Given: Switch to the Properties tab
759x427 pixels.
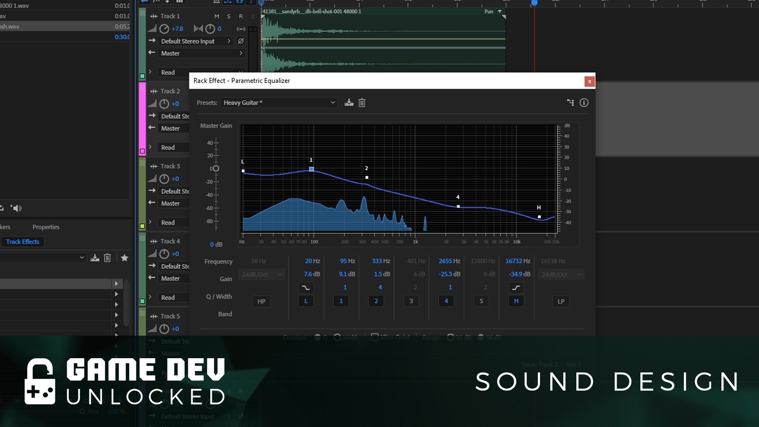Looking at the screenshot, I should [x=45, y=227].
